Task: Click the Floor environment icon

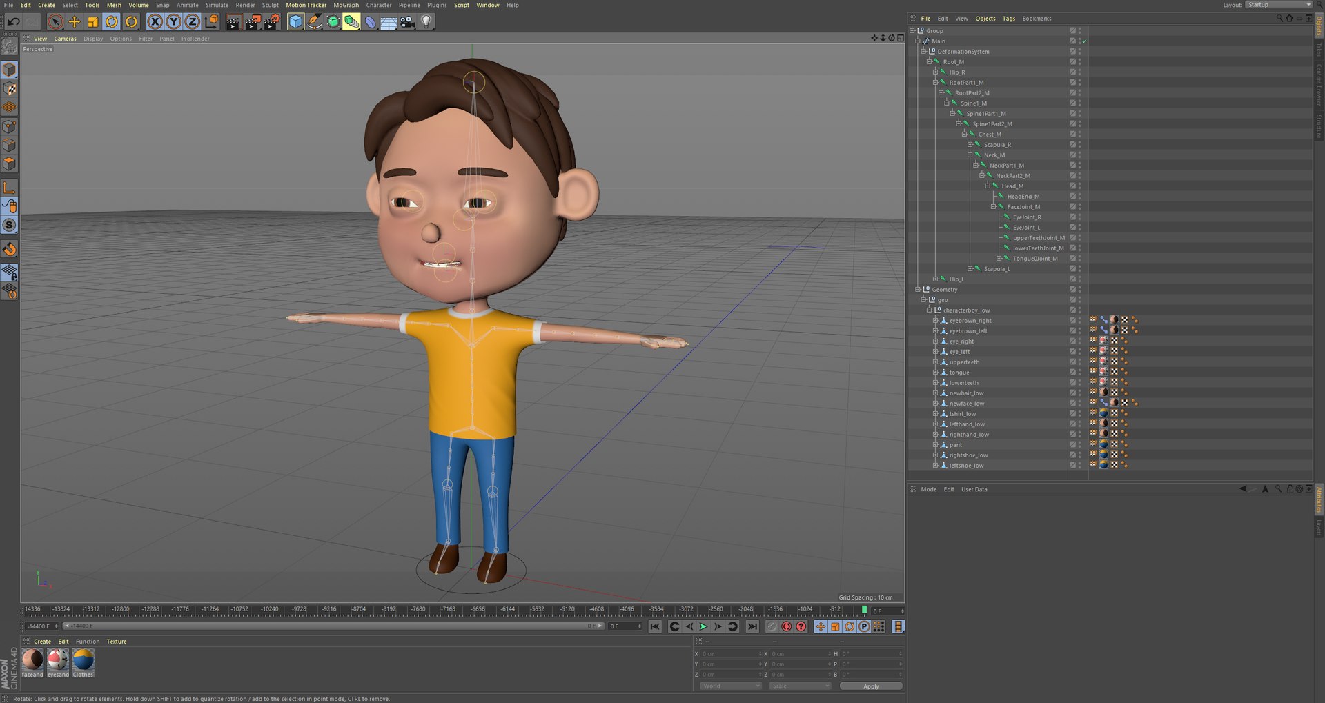Action: tap(389, 22)
